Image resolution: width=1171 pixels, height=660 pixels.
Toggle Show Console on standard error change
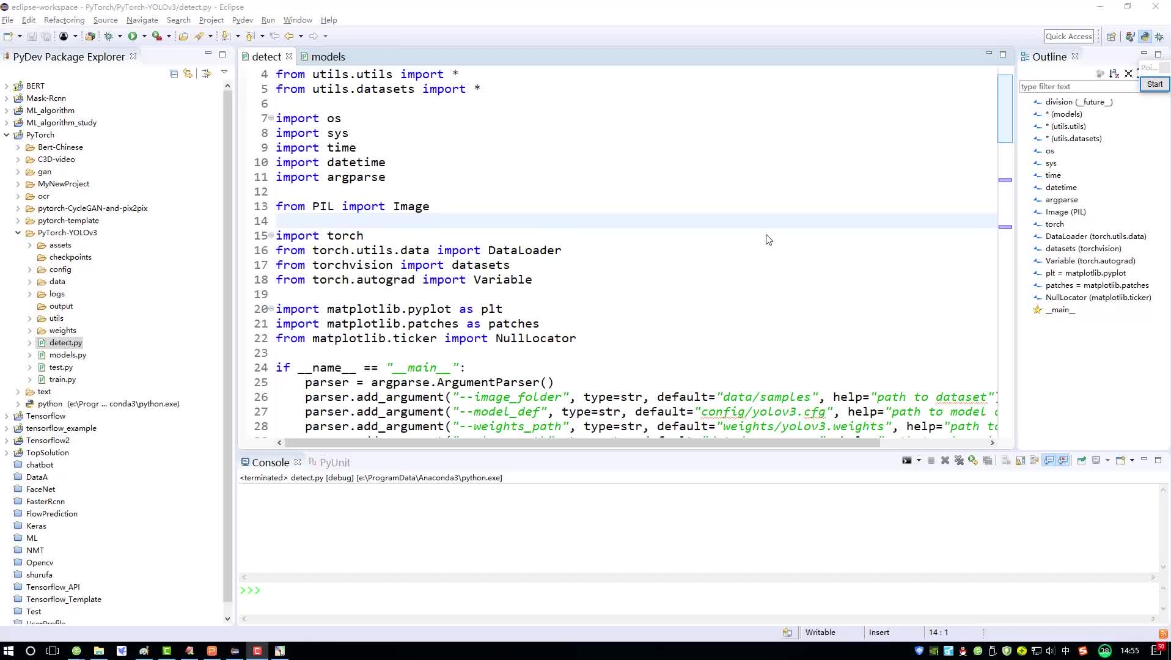tap(1063, 460)
